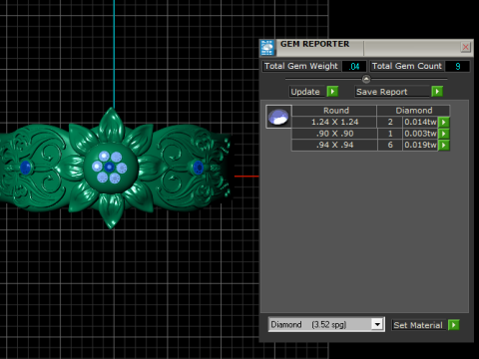Click the quantity cell showing 1
This screenshot has height=359, width=479.
coord(390,134)
